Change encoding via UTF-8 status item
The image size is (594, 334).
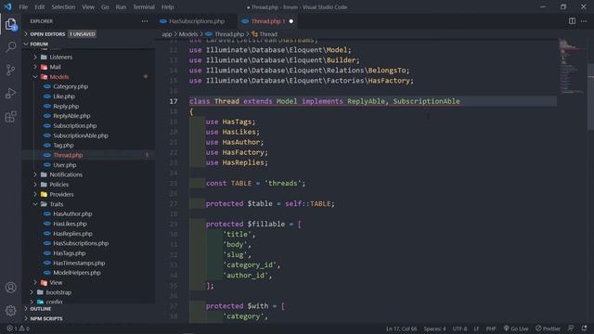coord(460,328)
